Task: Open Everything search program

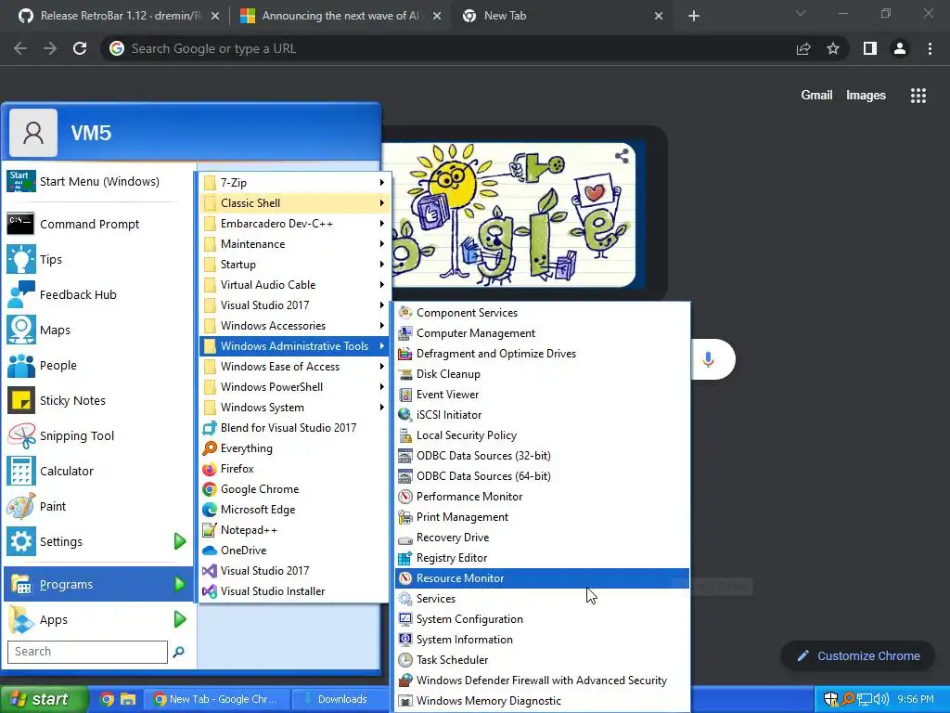Action: point(294,448)
